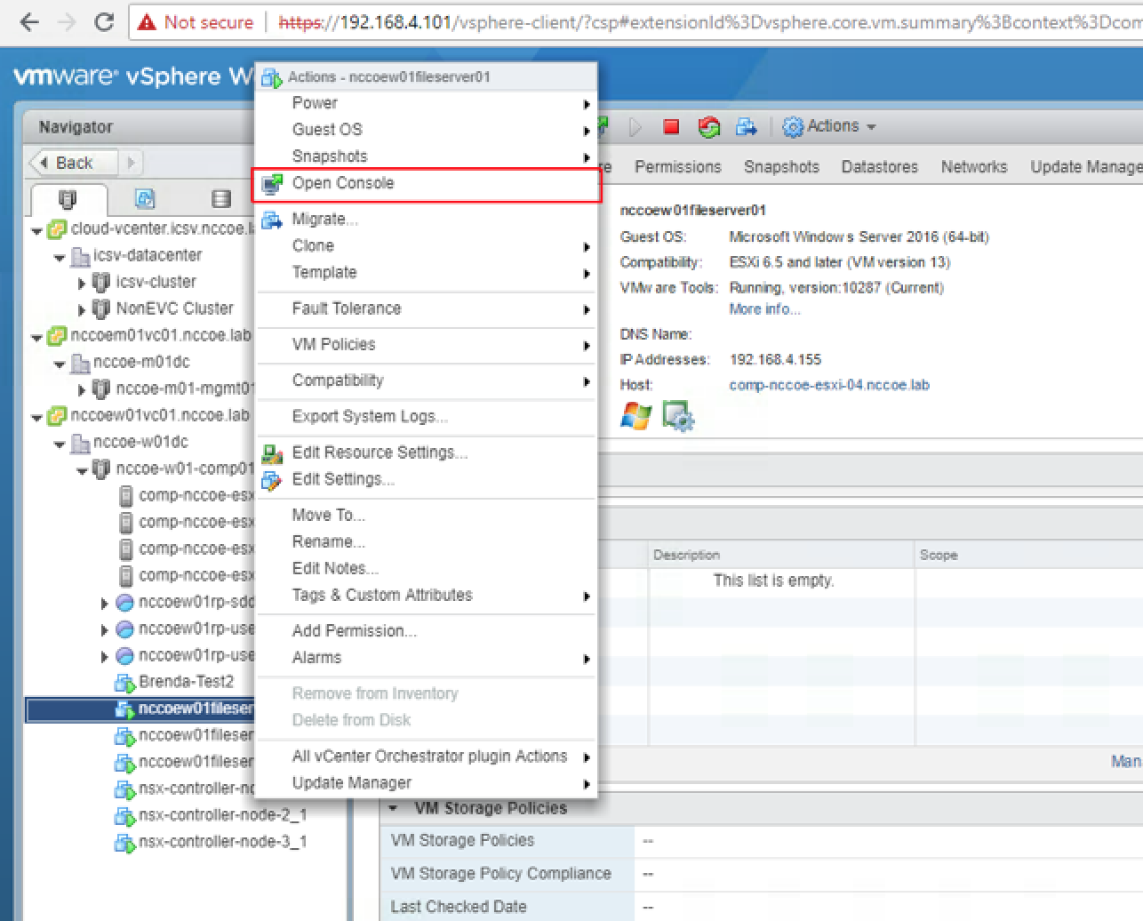Open the Snapshots submenu
Screen dimensions: 1143x921
click(427, 156)
